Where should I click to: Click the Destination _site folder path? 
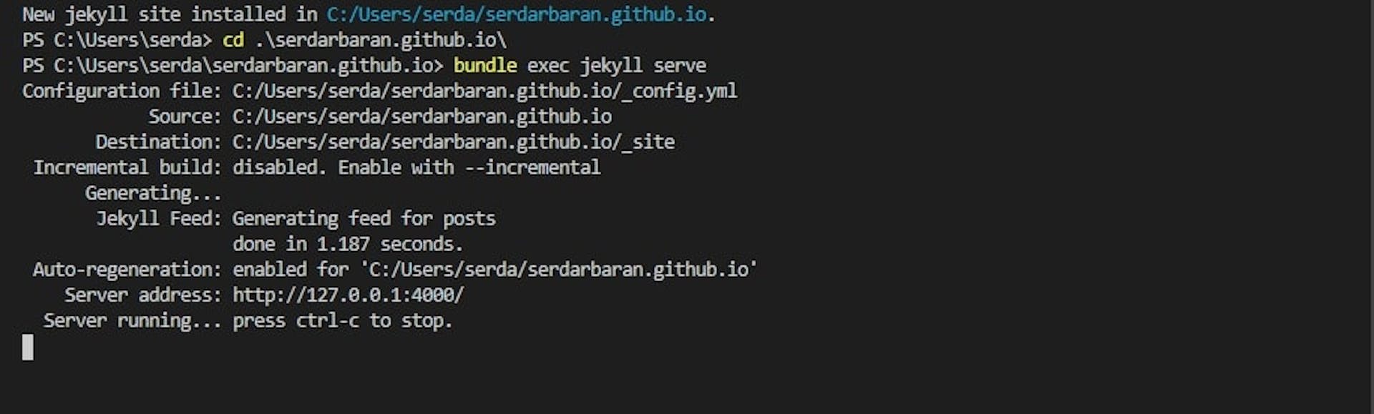pos(454,142)
